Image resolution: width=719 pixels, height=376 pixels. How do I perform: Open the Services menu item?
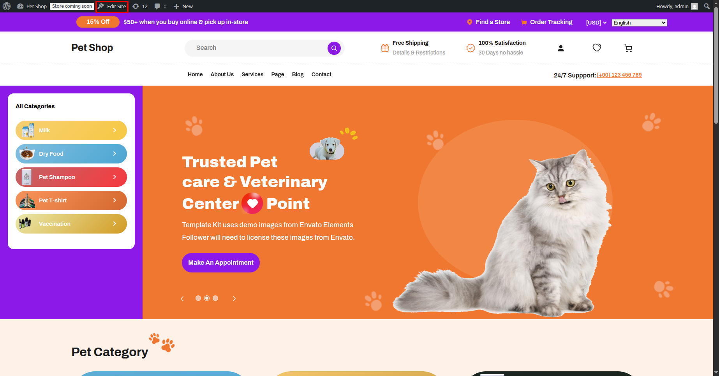pos(252,74)
